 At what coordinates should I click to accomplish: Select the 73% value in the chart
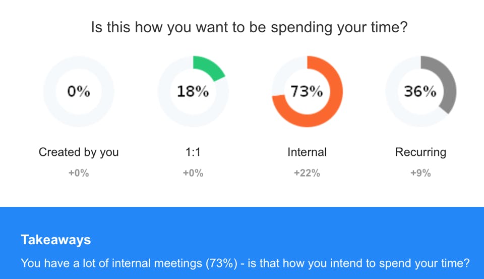coord(307,92)
